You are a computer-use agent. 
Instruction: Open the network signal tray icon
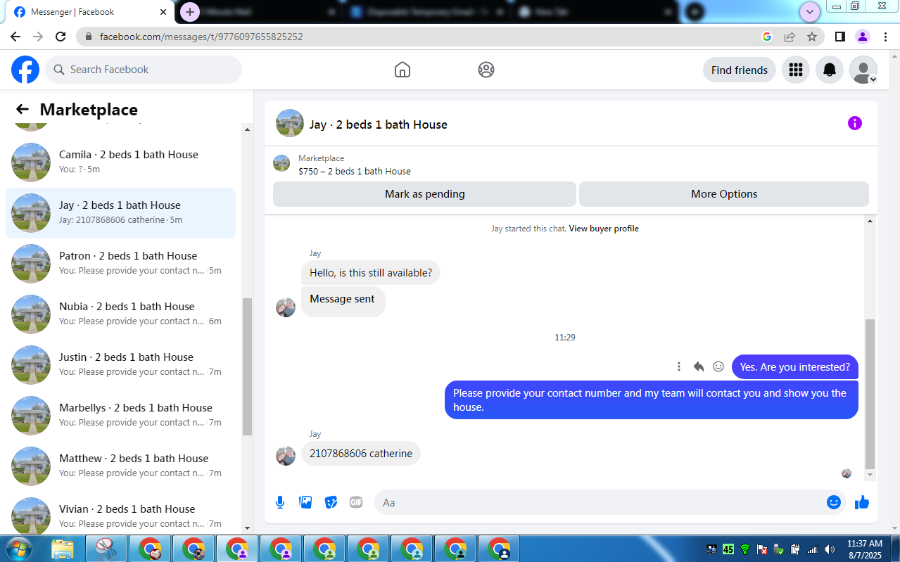pos(812,549)
